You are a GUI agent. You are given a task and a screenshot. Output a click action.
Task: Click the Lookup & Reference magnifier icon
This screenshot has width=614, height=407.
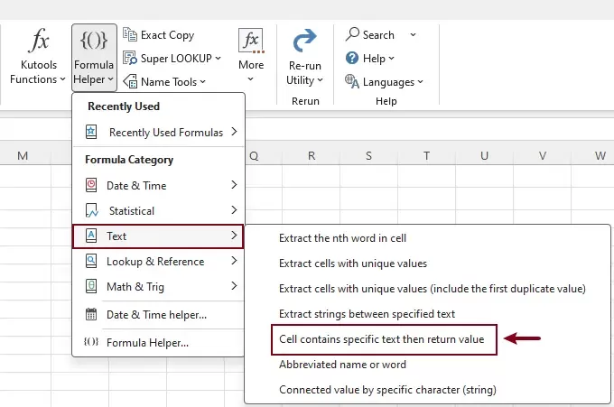coord(91,261)
